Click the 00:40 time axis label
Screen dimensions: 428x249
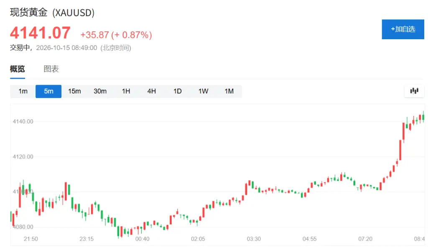[x=142, y=239]
